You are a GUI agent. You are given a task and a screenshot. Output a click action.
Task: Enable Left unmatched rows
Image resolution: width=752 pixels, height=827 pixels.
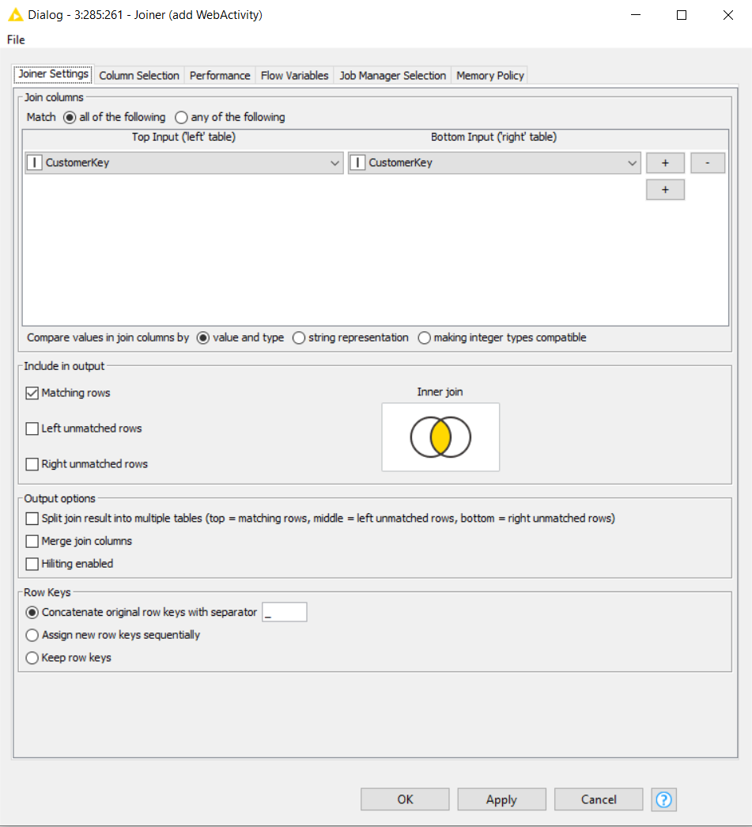[32, 429]
